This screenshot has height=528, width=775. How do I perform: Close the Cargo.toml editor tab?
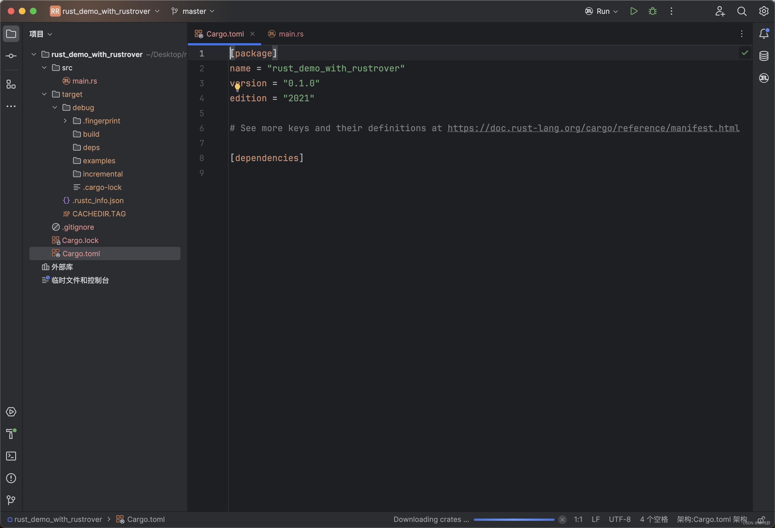[x=252, y=34]
